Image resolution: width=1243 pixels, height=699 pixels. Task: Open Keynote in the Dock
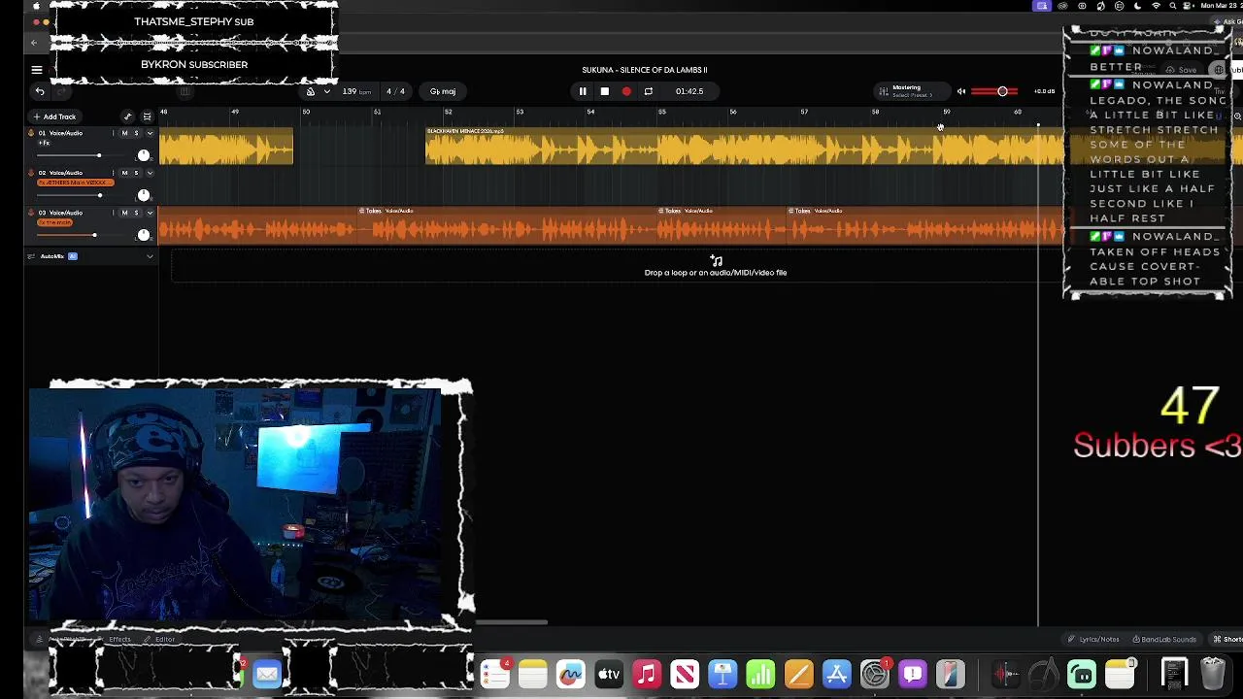pyautogui.click(x=722, y=673)
